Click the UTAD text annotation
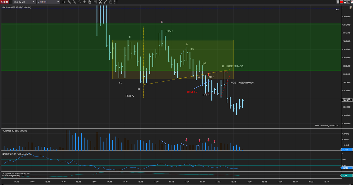This screenshot has height=185, width=353. click(x=169, y=31)
